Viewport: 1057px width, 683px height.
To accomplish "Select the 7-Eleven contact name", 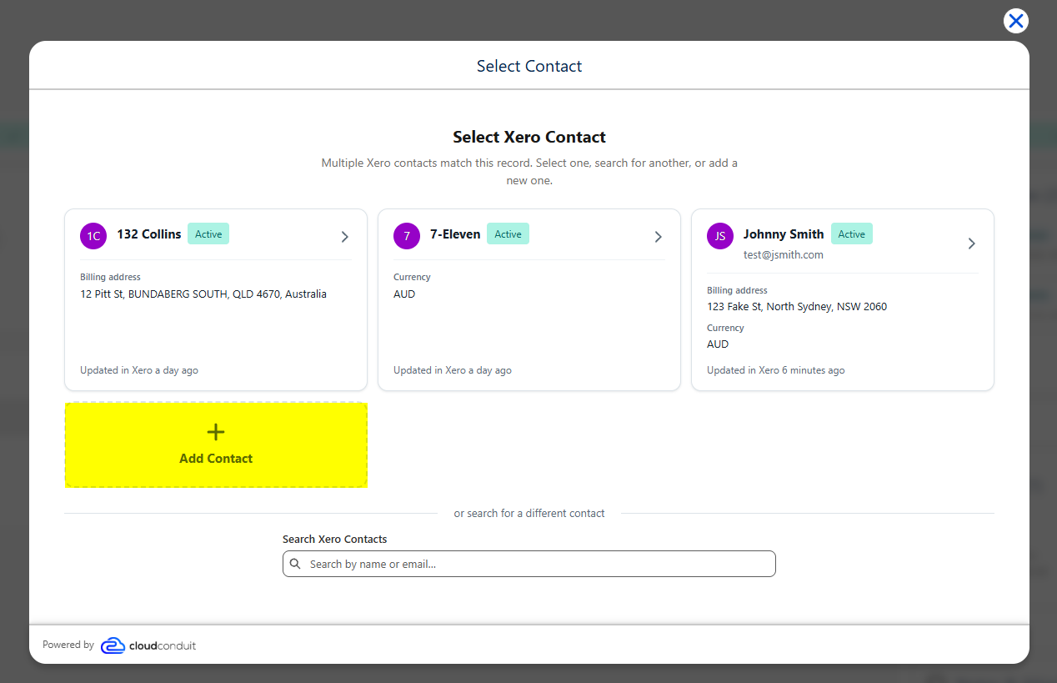I will [455, 234].
